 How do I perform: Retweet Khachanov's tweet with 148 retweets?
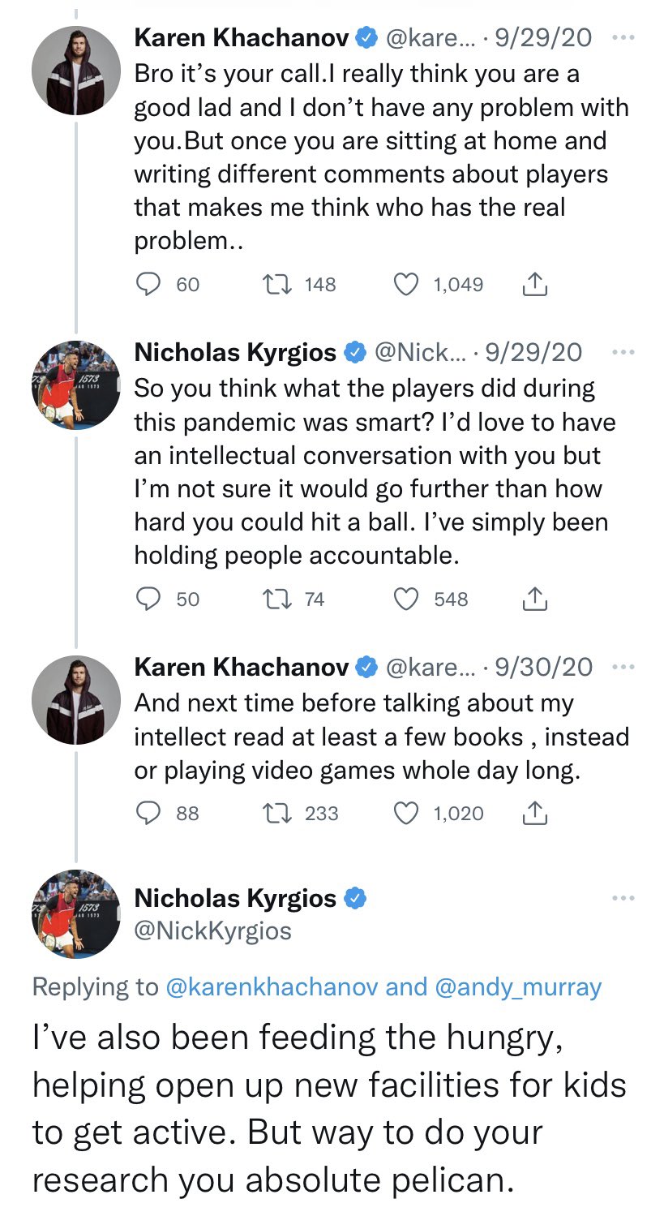[274, 284]
